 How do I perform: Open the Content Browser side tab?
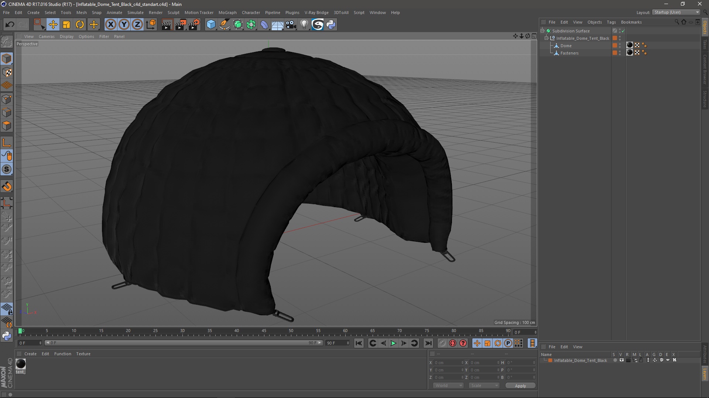point(705,69)
